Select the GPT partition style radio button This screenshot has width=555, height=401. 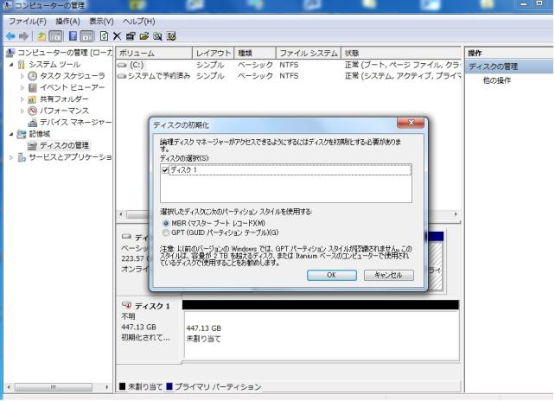point(166,232)
